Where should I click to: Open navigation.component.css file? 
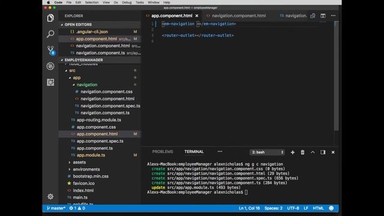click(x=100, y=92)
